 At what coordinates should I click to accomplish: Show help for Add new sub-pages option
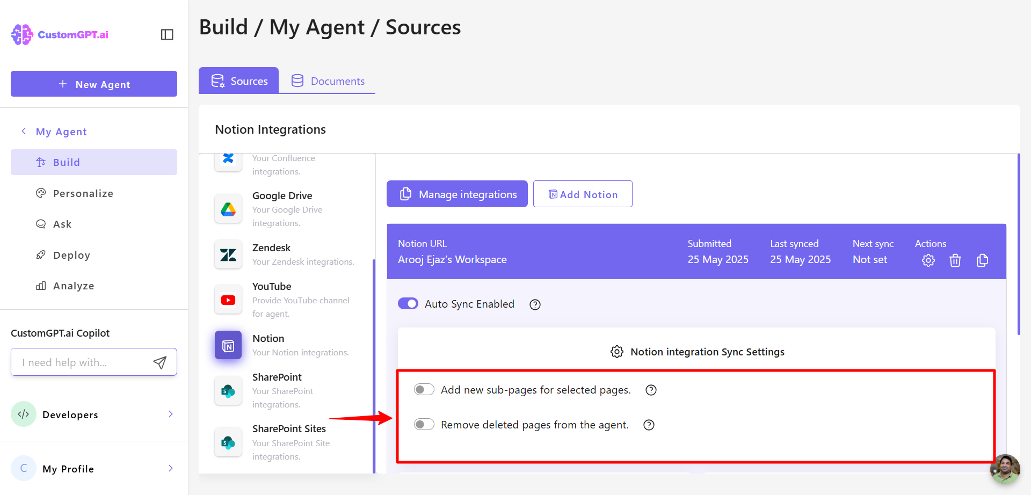[x=651, y=390]
